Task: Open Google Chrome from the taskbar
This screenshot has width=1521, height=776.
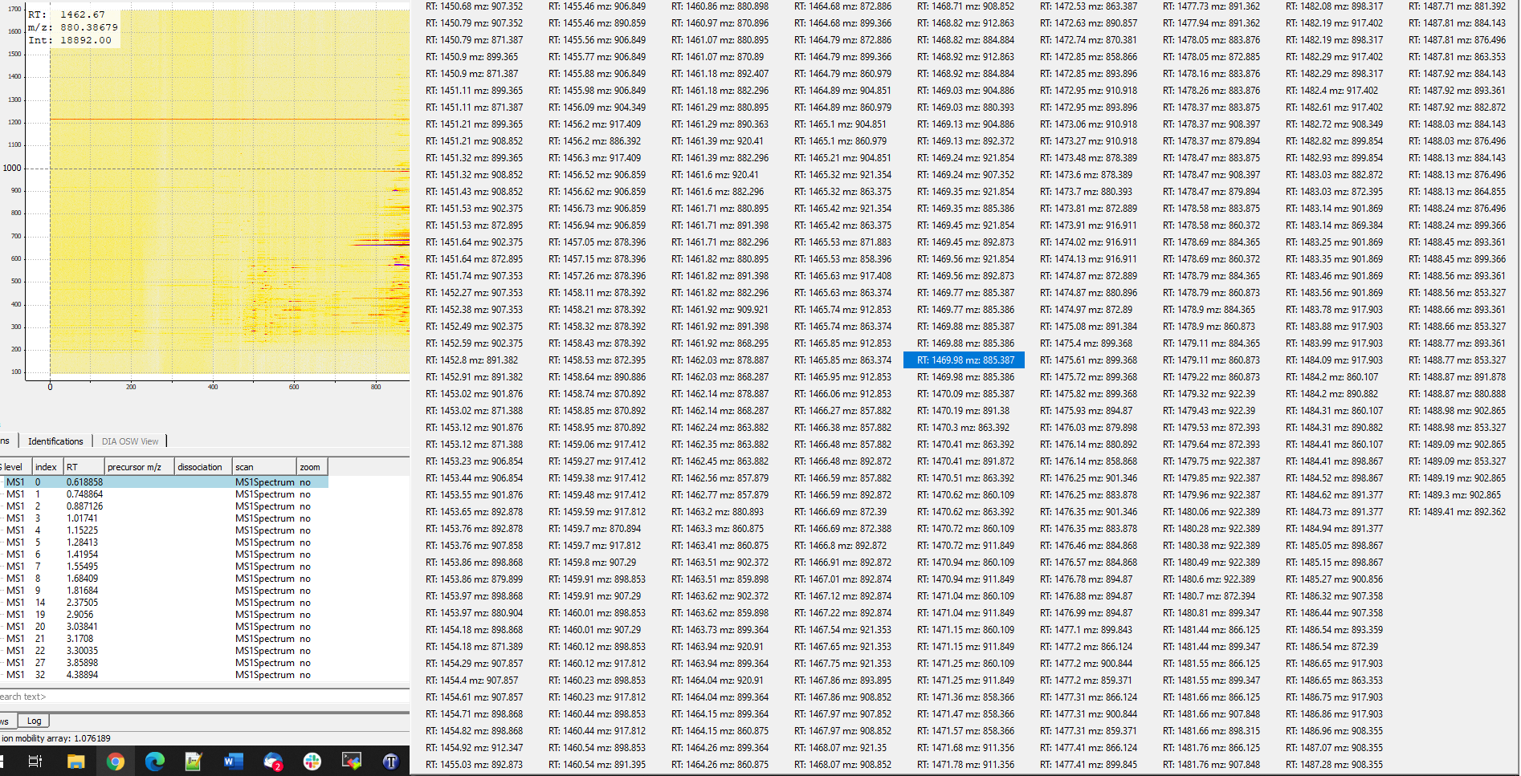Action: (x=116, y=761)
